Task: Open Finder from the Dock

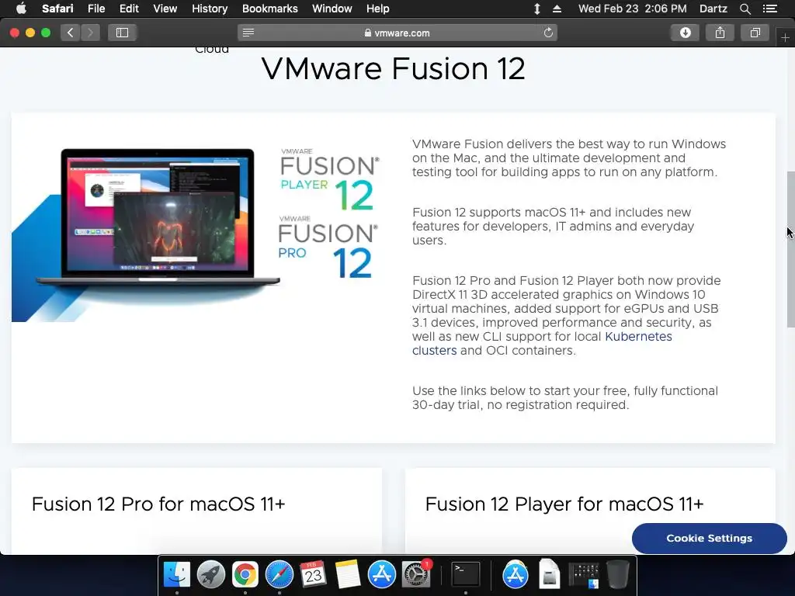Action: [176, 575]
